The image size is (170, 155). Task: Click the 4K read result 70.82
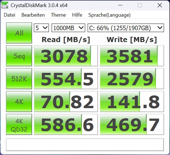tap(66, 101)
